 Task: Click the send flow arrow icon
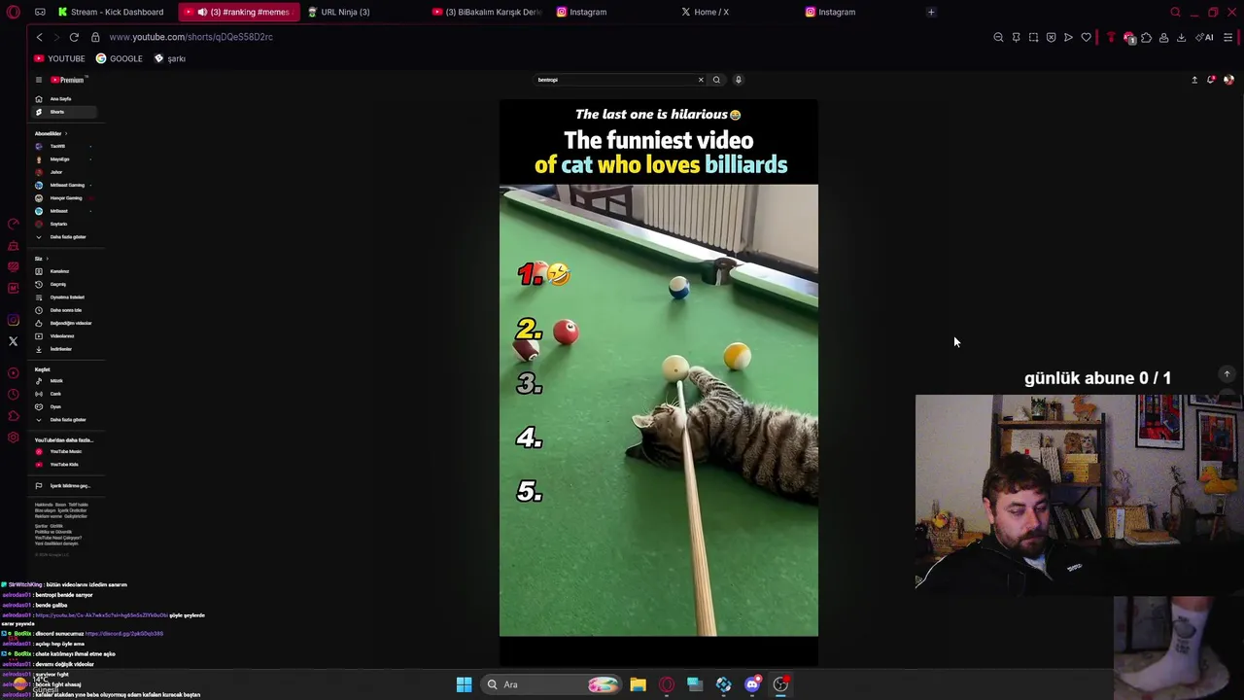[1068, 37]
